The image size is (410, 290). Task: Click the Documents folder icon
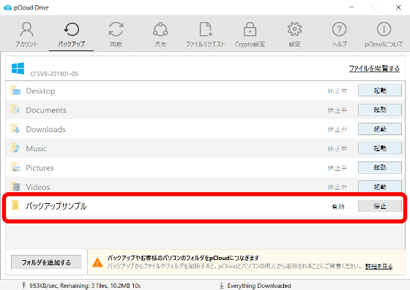click(x=15, y=110)
